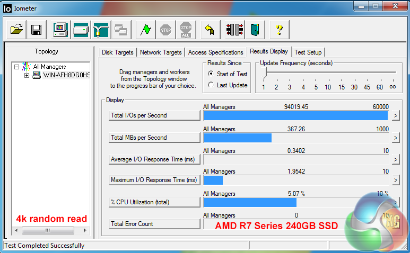Click 1.9542 maximum response value

coord(296,171)
